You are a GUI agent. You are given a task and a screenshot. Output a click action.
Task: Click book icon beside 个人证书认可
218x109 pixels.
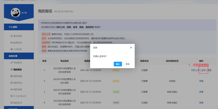(12, 96)
